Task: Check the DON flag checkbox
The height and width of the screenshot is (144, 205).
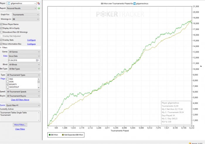Action: coord(8,82)
